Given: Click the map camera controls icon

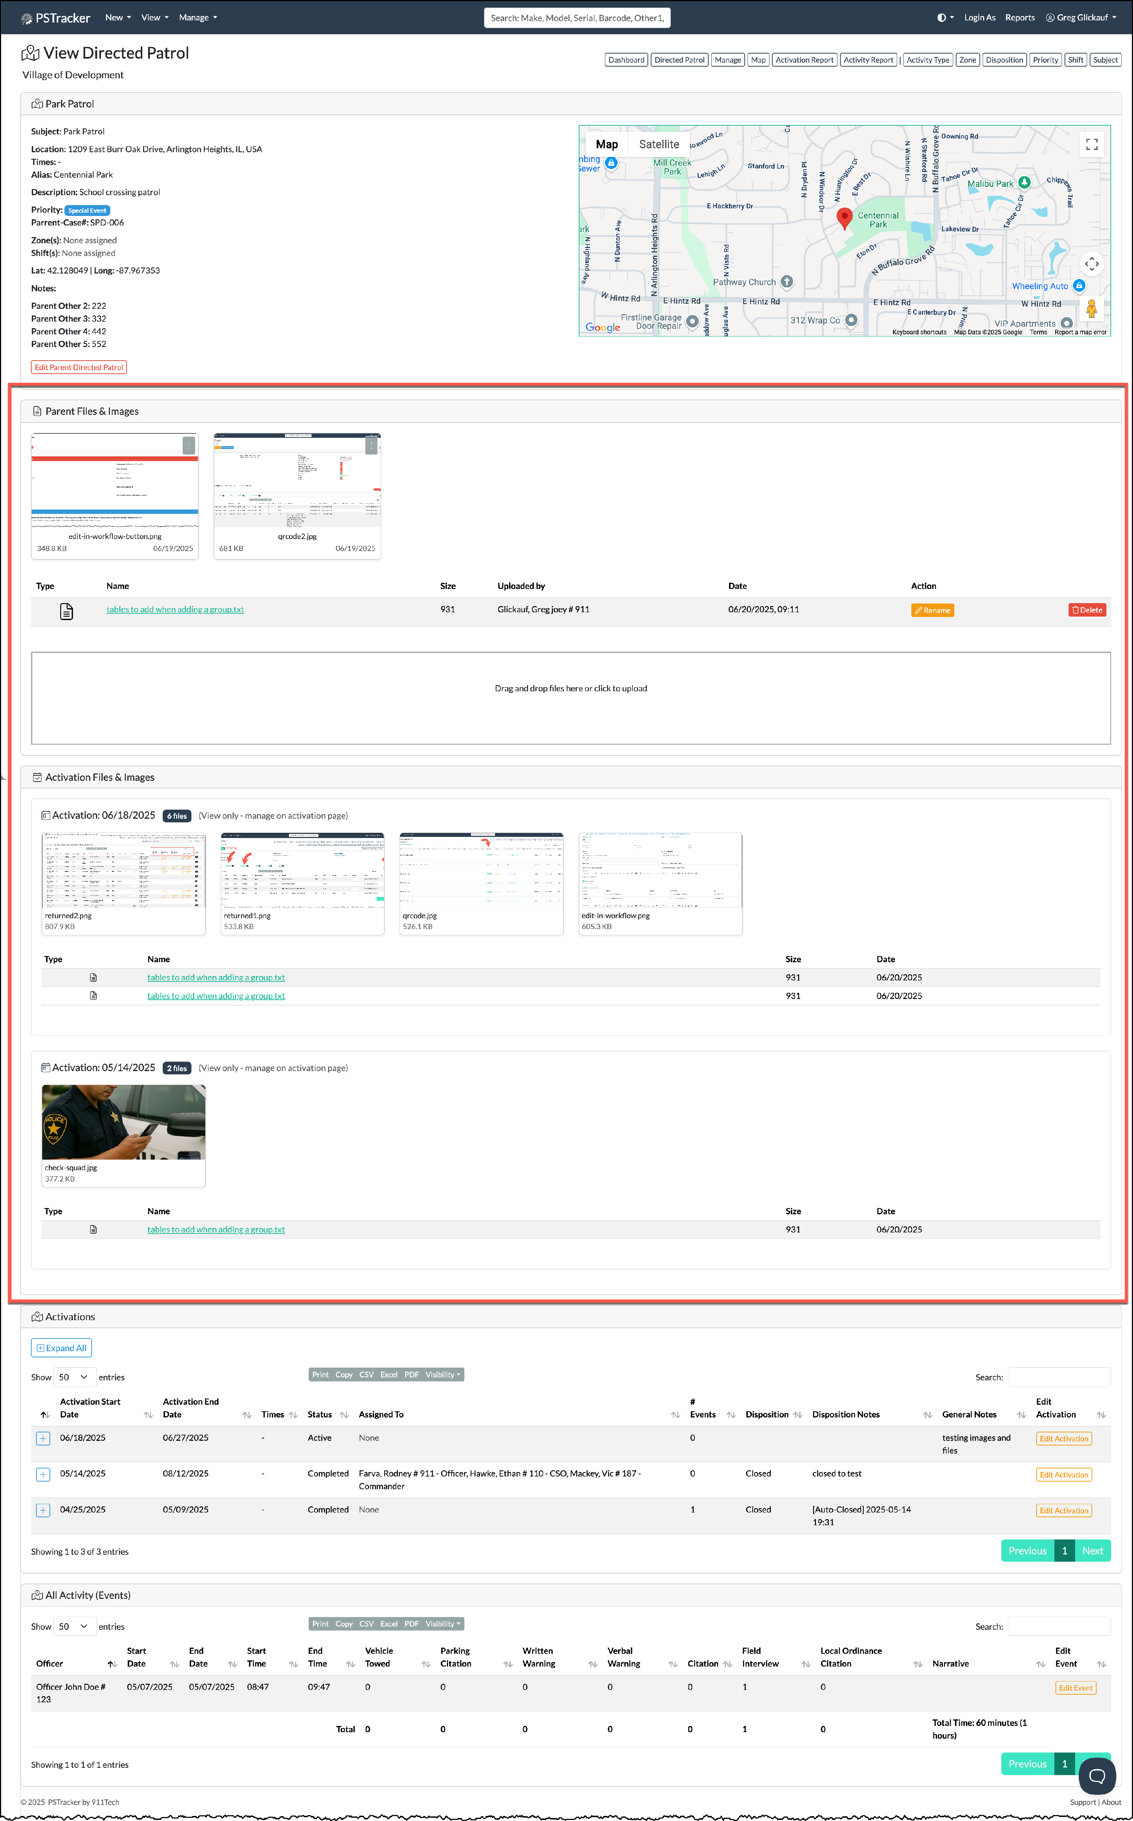Looking at the screenshot, I should pos(1091,263).
